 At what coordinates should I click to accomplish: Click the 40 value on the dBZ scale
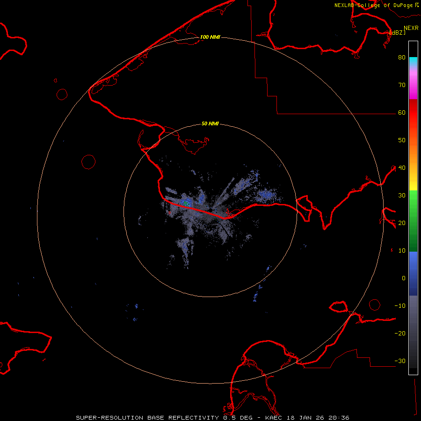point(402,168)
